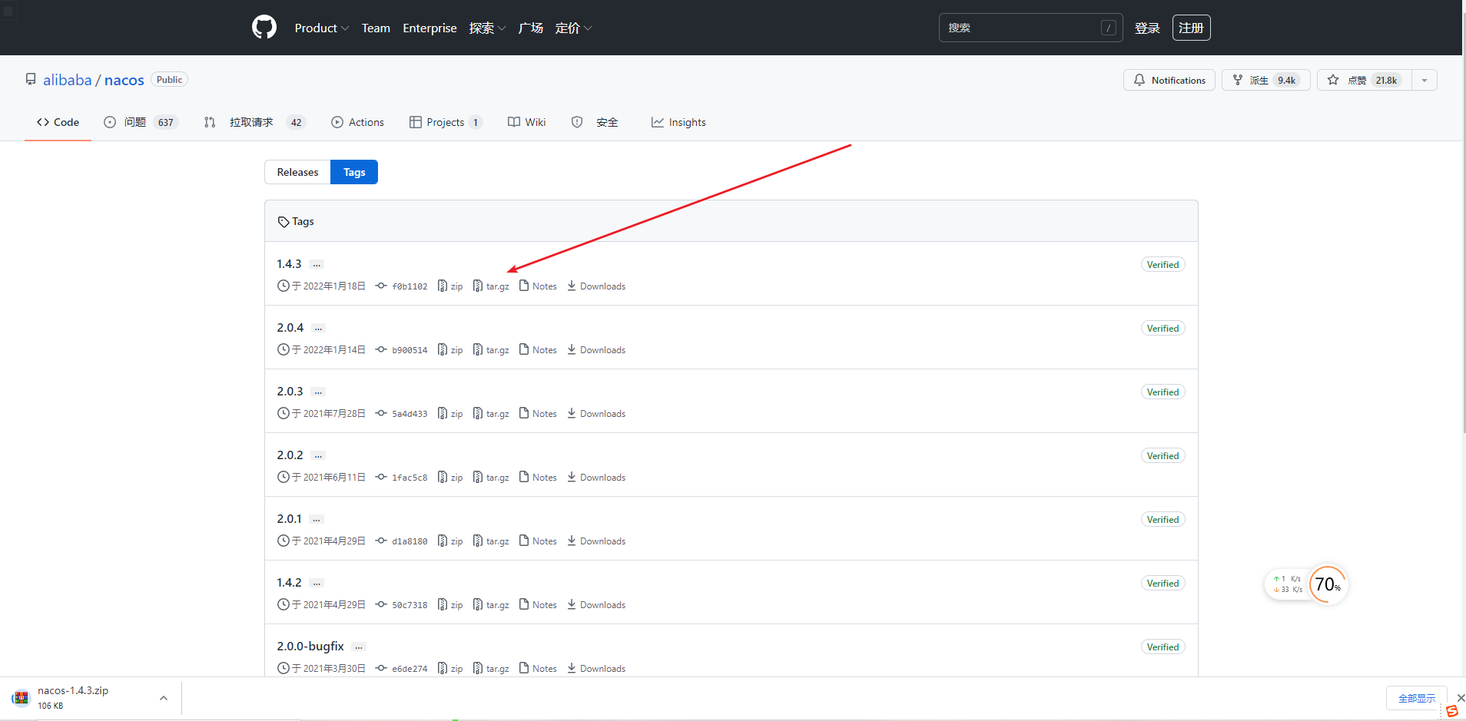The image size is (1466, 721).
Task: Download the 1.4.3 tar.gz archive
Action: [x=491, y=286]
